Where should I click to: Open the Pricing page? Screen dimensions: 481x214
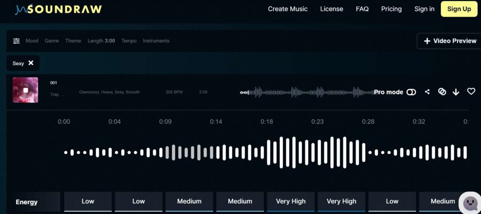point(391,9)
